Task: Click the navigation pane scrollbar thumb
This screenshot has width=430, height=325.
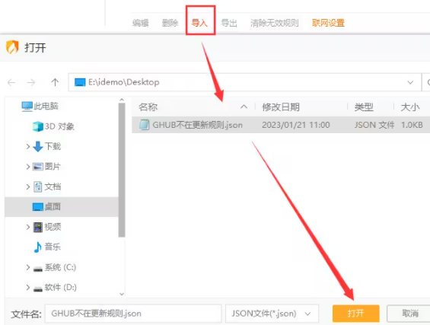Action: click(122, 170)
